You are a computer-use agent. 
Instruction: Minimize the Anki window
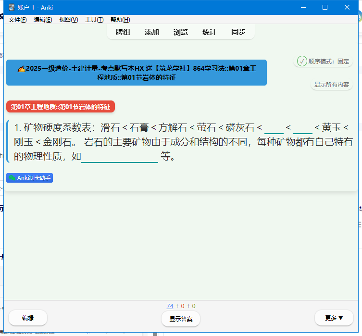coord(303,7)
